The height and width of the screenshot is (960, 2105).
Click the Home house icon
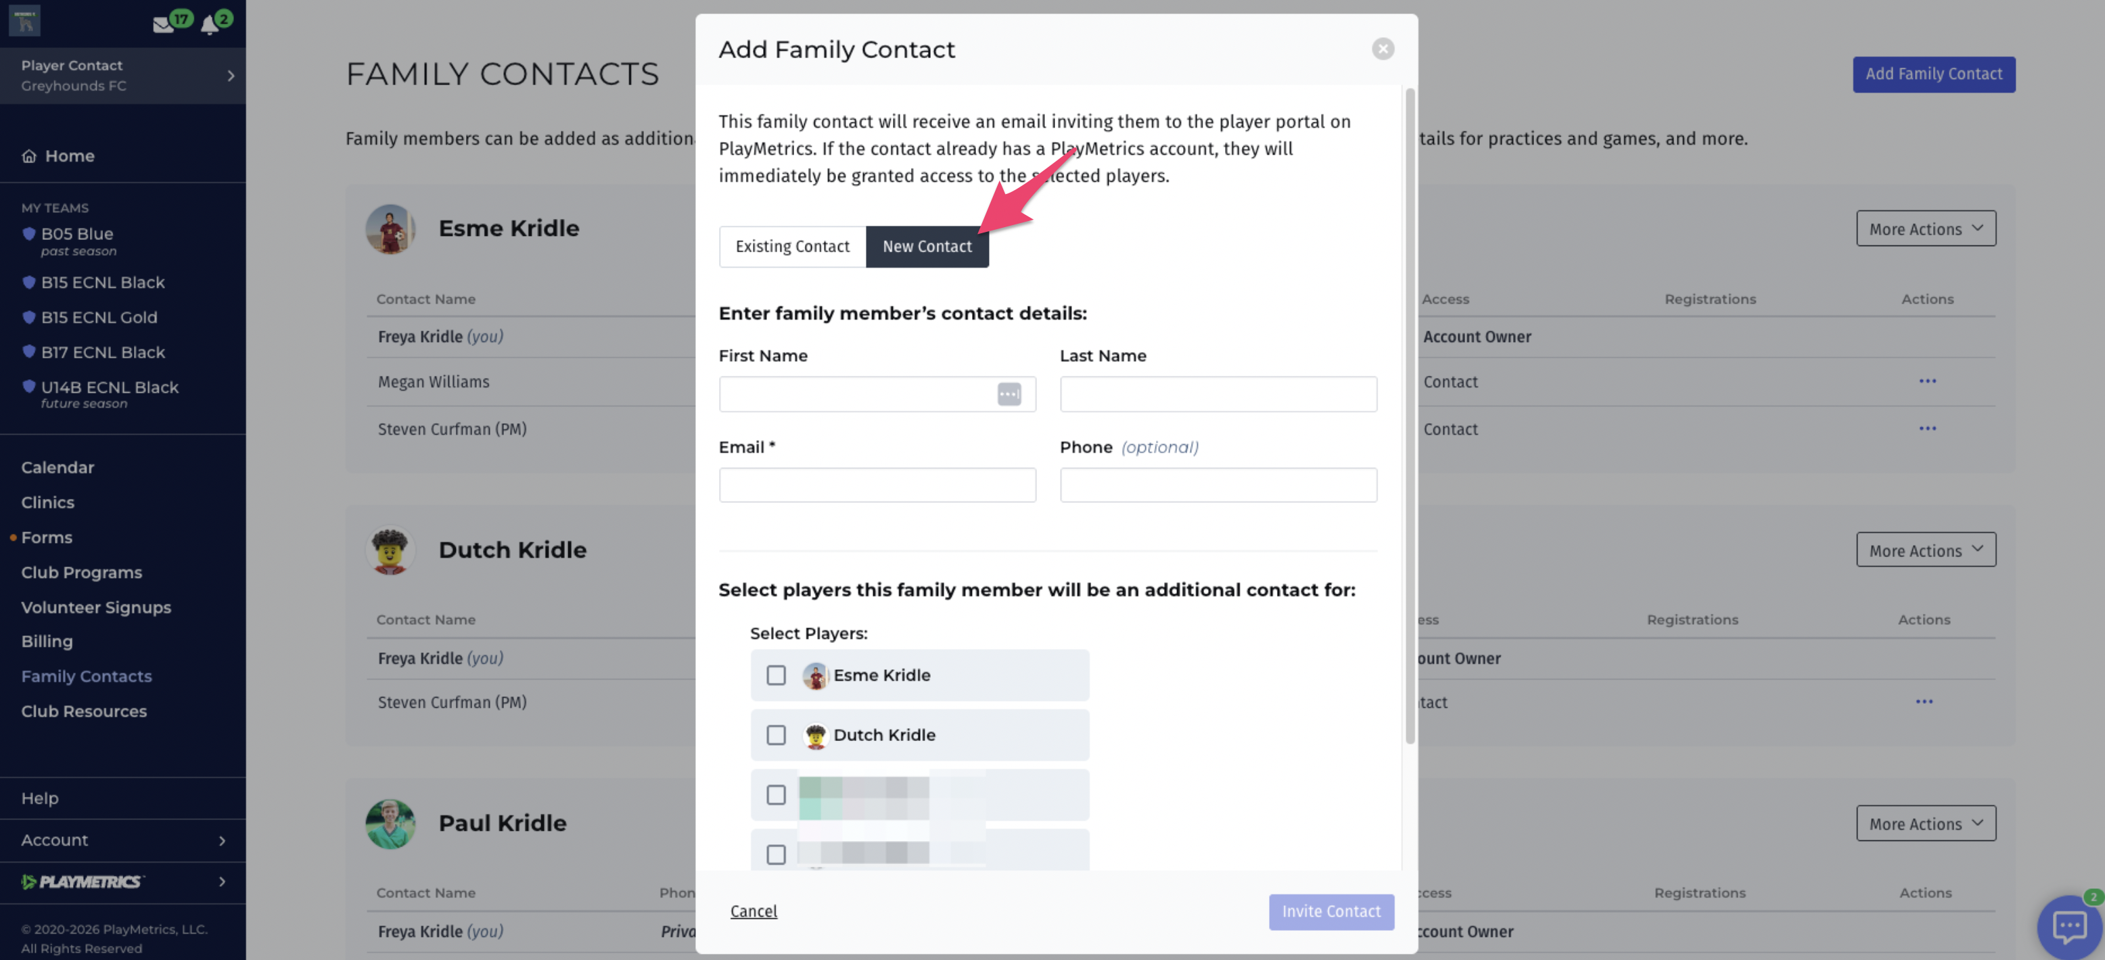point(29,156)
